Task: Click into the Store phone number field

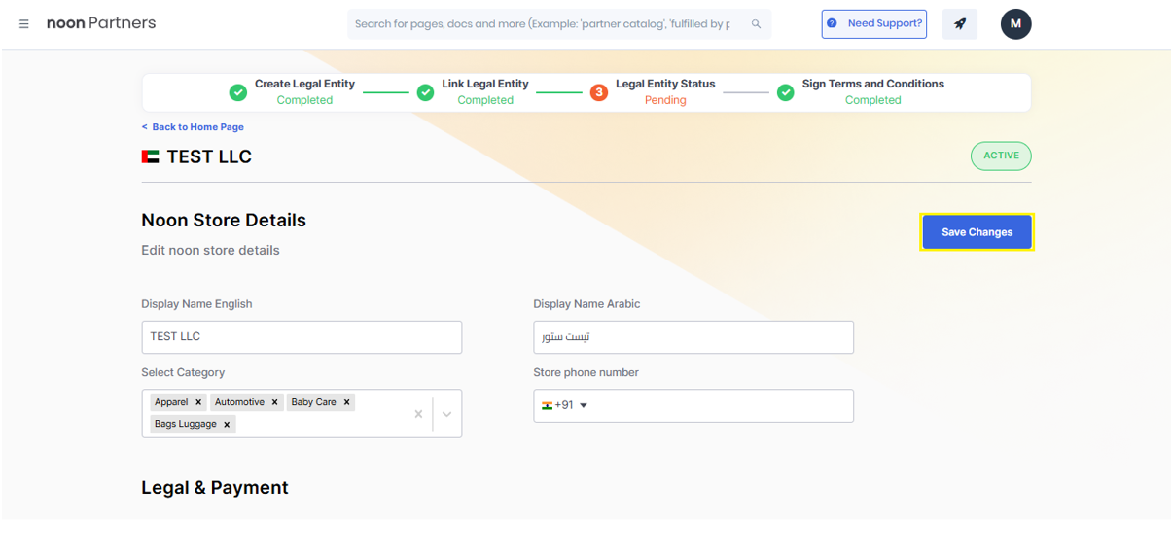Action: point(693,405)
